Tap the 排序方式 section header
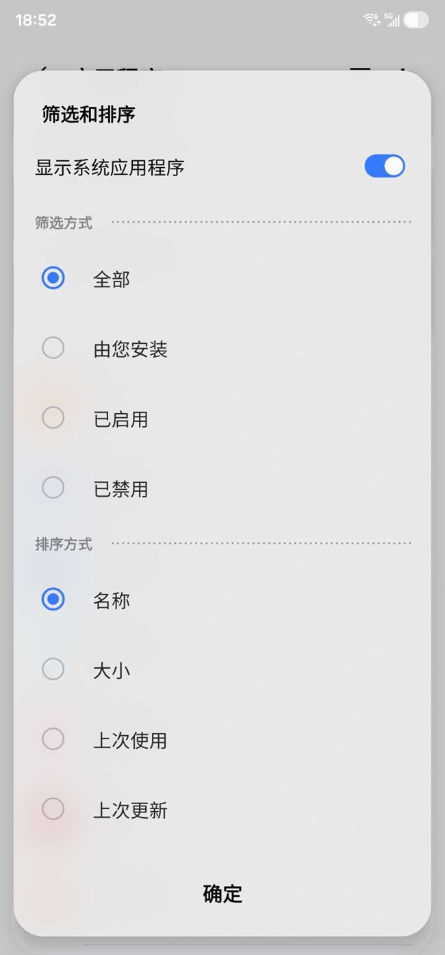The image size is (445, 955). [x=64, y=545]
